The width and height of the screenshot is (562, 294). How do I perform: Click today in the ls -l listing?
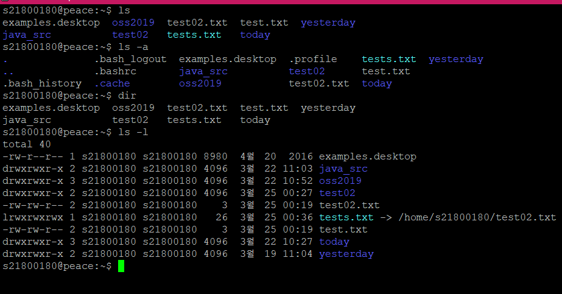point(334,242)
